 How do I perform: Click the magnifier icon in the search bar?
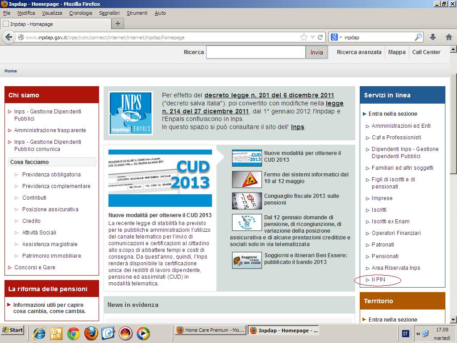click(418, 37)
